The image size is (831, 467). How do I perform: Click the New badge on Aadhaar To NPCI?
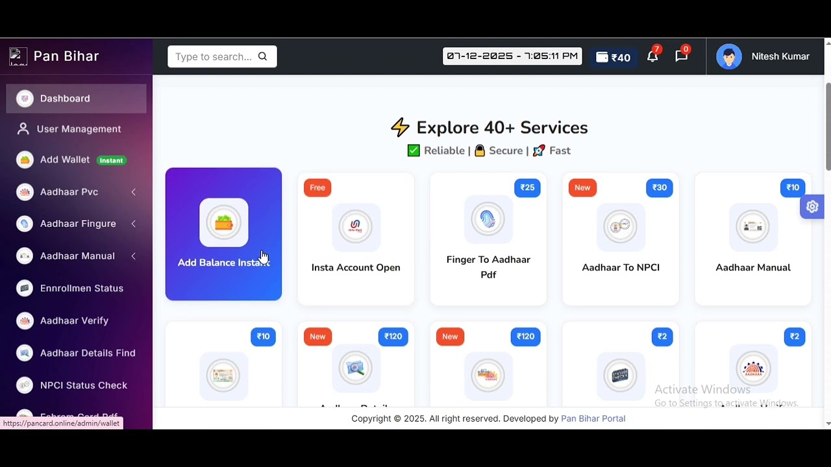582,187
